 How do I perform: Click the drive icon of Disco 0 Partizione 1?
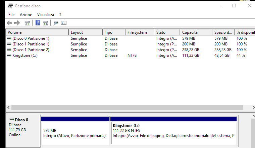click(x=9, y=38)
